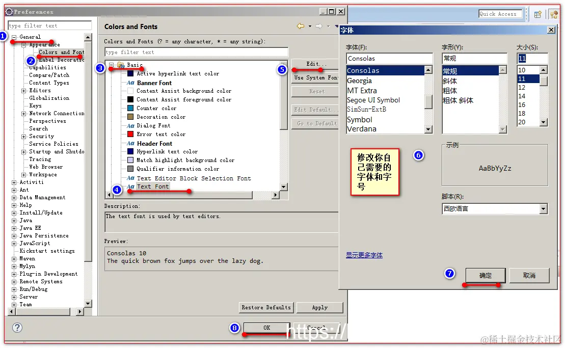Select Colors and Fonts in tree
Screen dimensions: 565x348
click(x=61, y=52)
